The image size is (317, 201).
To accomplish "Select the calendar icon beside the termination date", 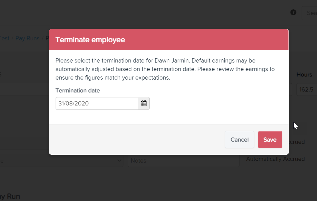I will (x=144, y=103).
